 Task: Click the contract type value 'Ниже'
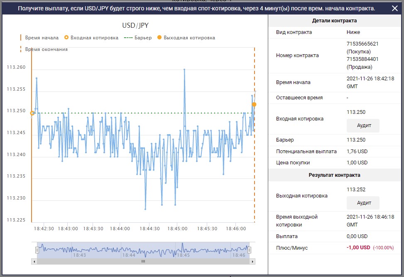pyautogui.click(x=353, y=32)
